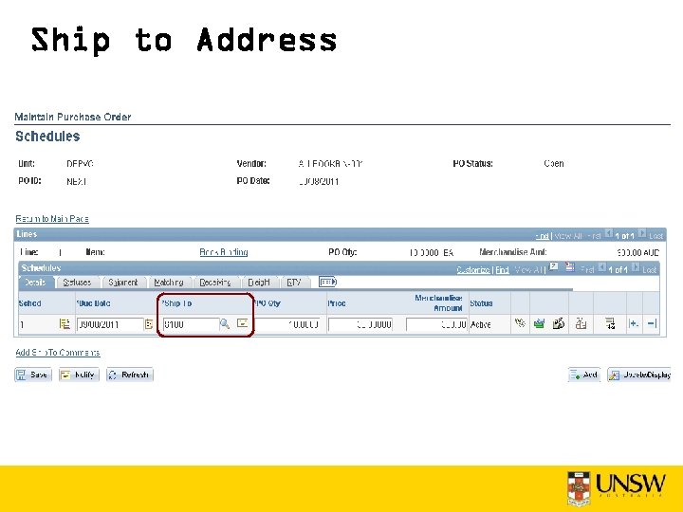683x512 pixels.
Task: Click the Update/Display button
Action: tap(639, 375)
